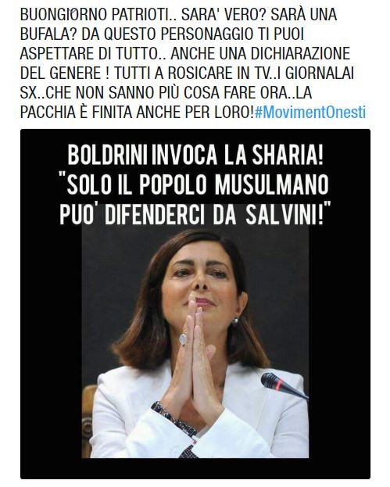This screenshot has width=390, height=487.
Task: Click the "SOLO IL POPOLO MUSULMANO" caption line
Action: coord(194,184)
